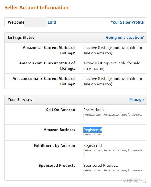Click the Sponsored Products row label
Screen dimensions: 151x187
(x=57, y=166)
